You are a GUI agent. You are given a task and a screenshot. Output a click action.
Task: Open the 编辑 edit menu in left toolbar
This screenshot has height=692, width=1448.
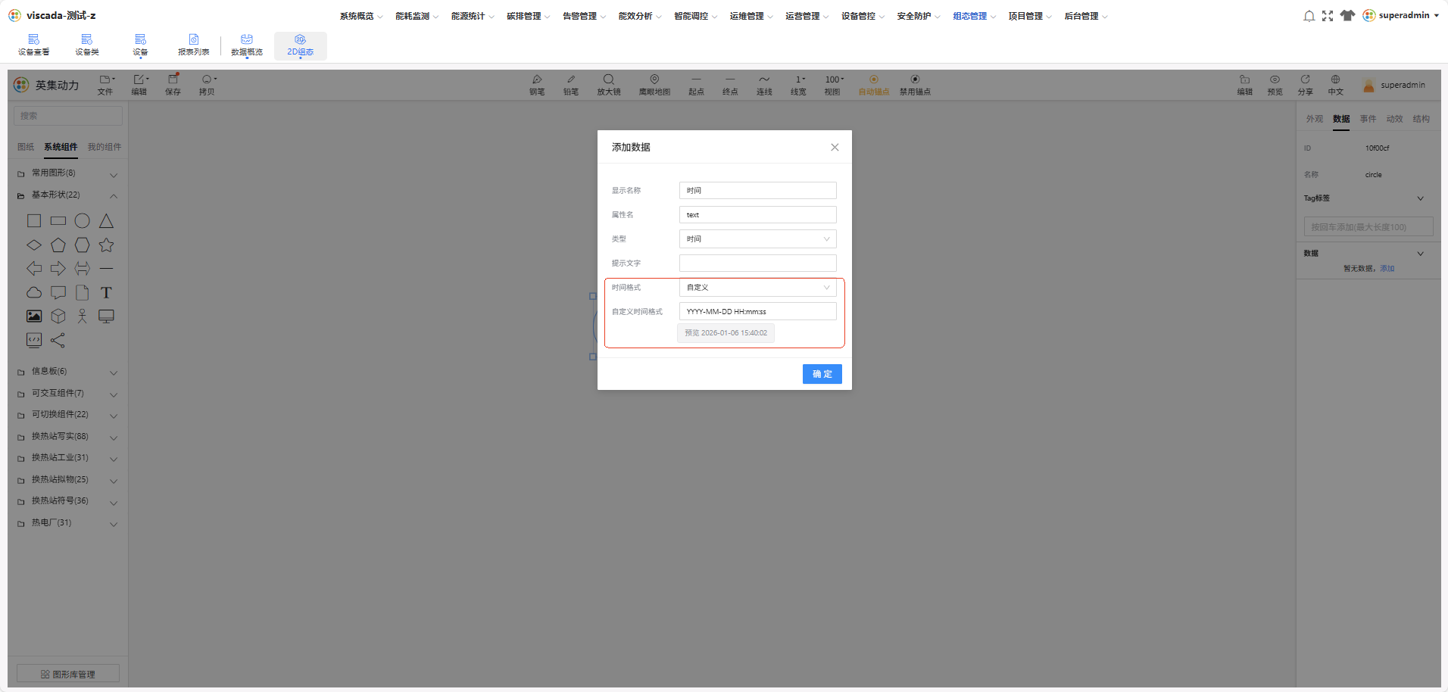(140, 85)
